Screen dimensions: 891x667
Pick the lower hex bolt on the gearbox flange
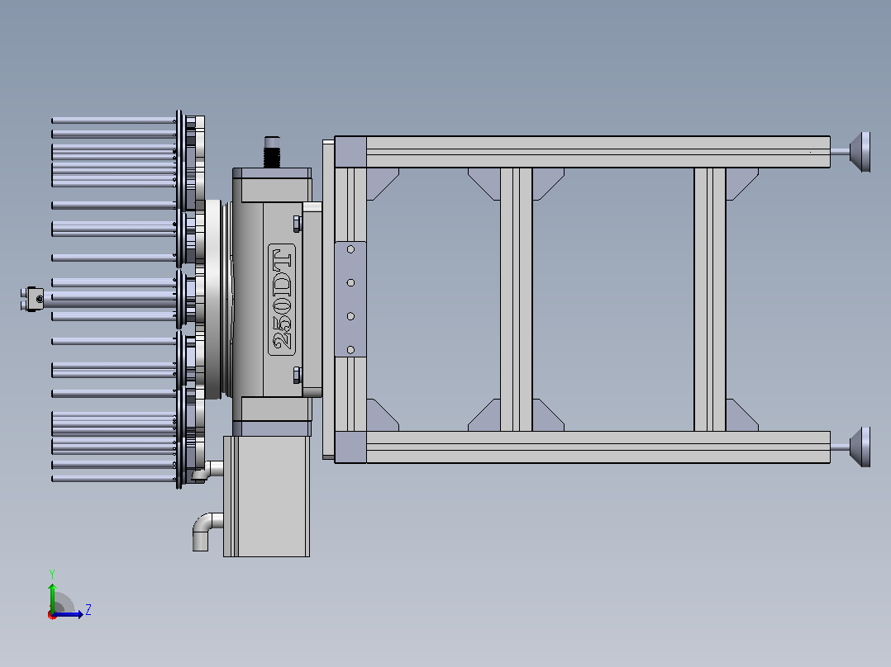tap(297, 376)
